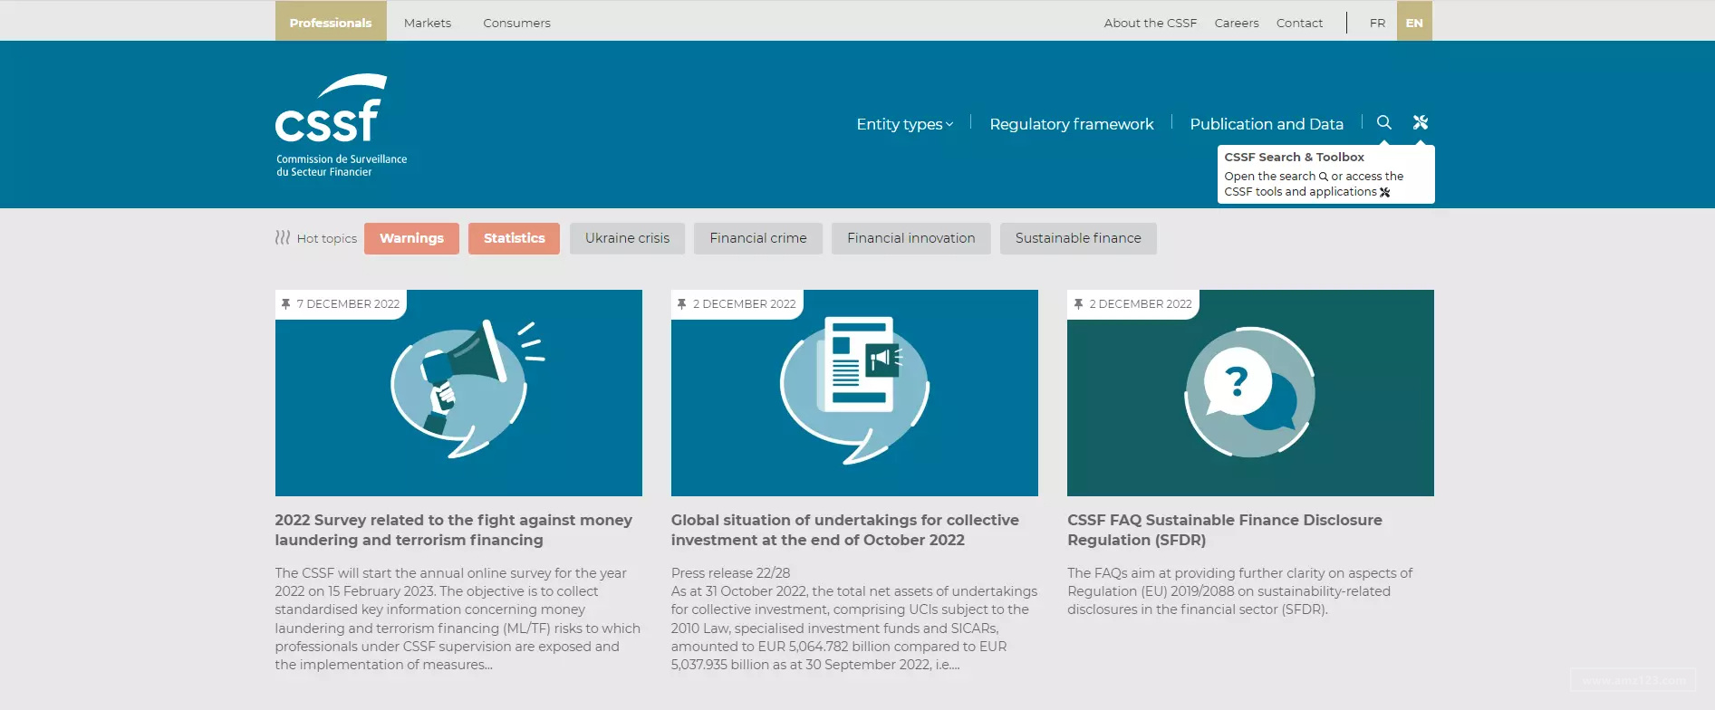Open the Contact page
Image resolution: width=1715 pixels, height=710 pixels.
(1299, 23)
